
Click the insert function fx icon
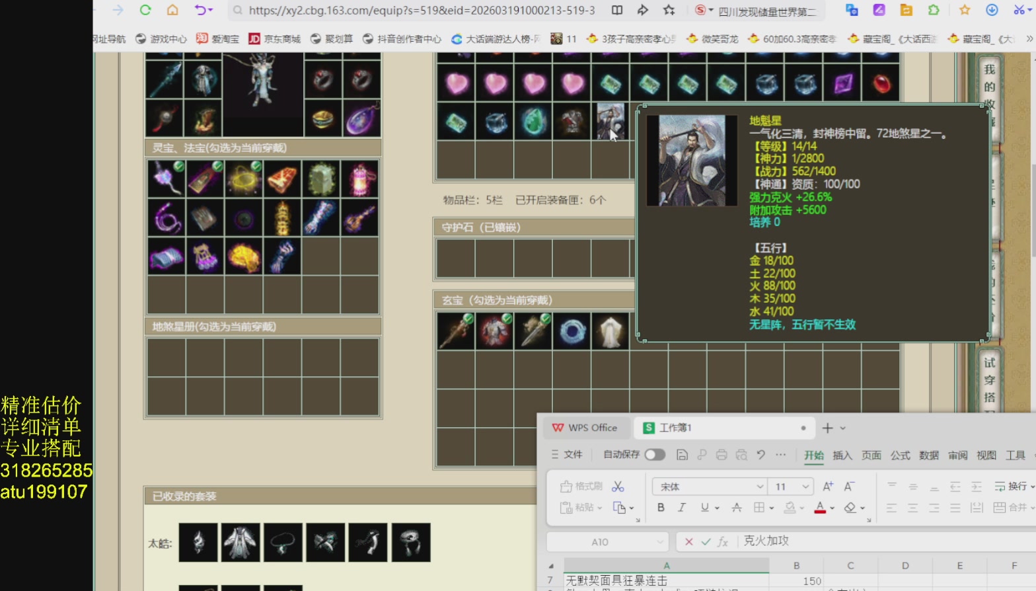pyautogui.click(x=723, y=541)
